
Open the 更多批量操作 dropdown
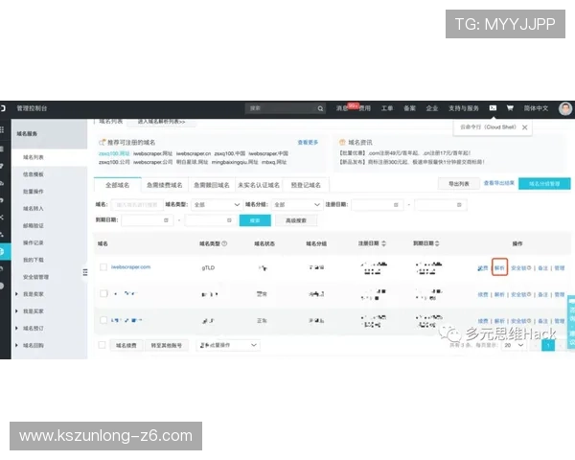(x=228, y=345)
